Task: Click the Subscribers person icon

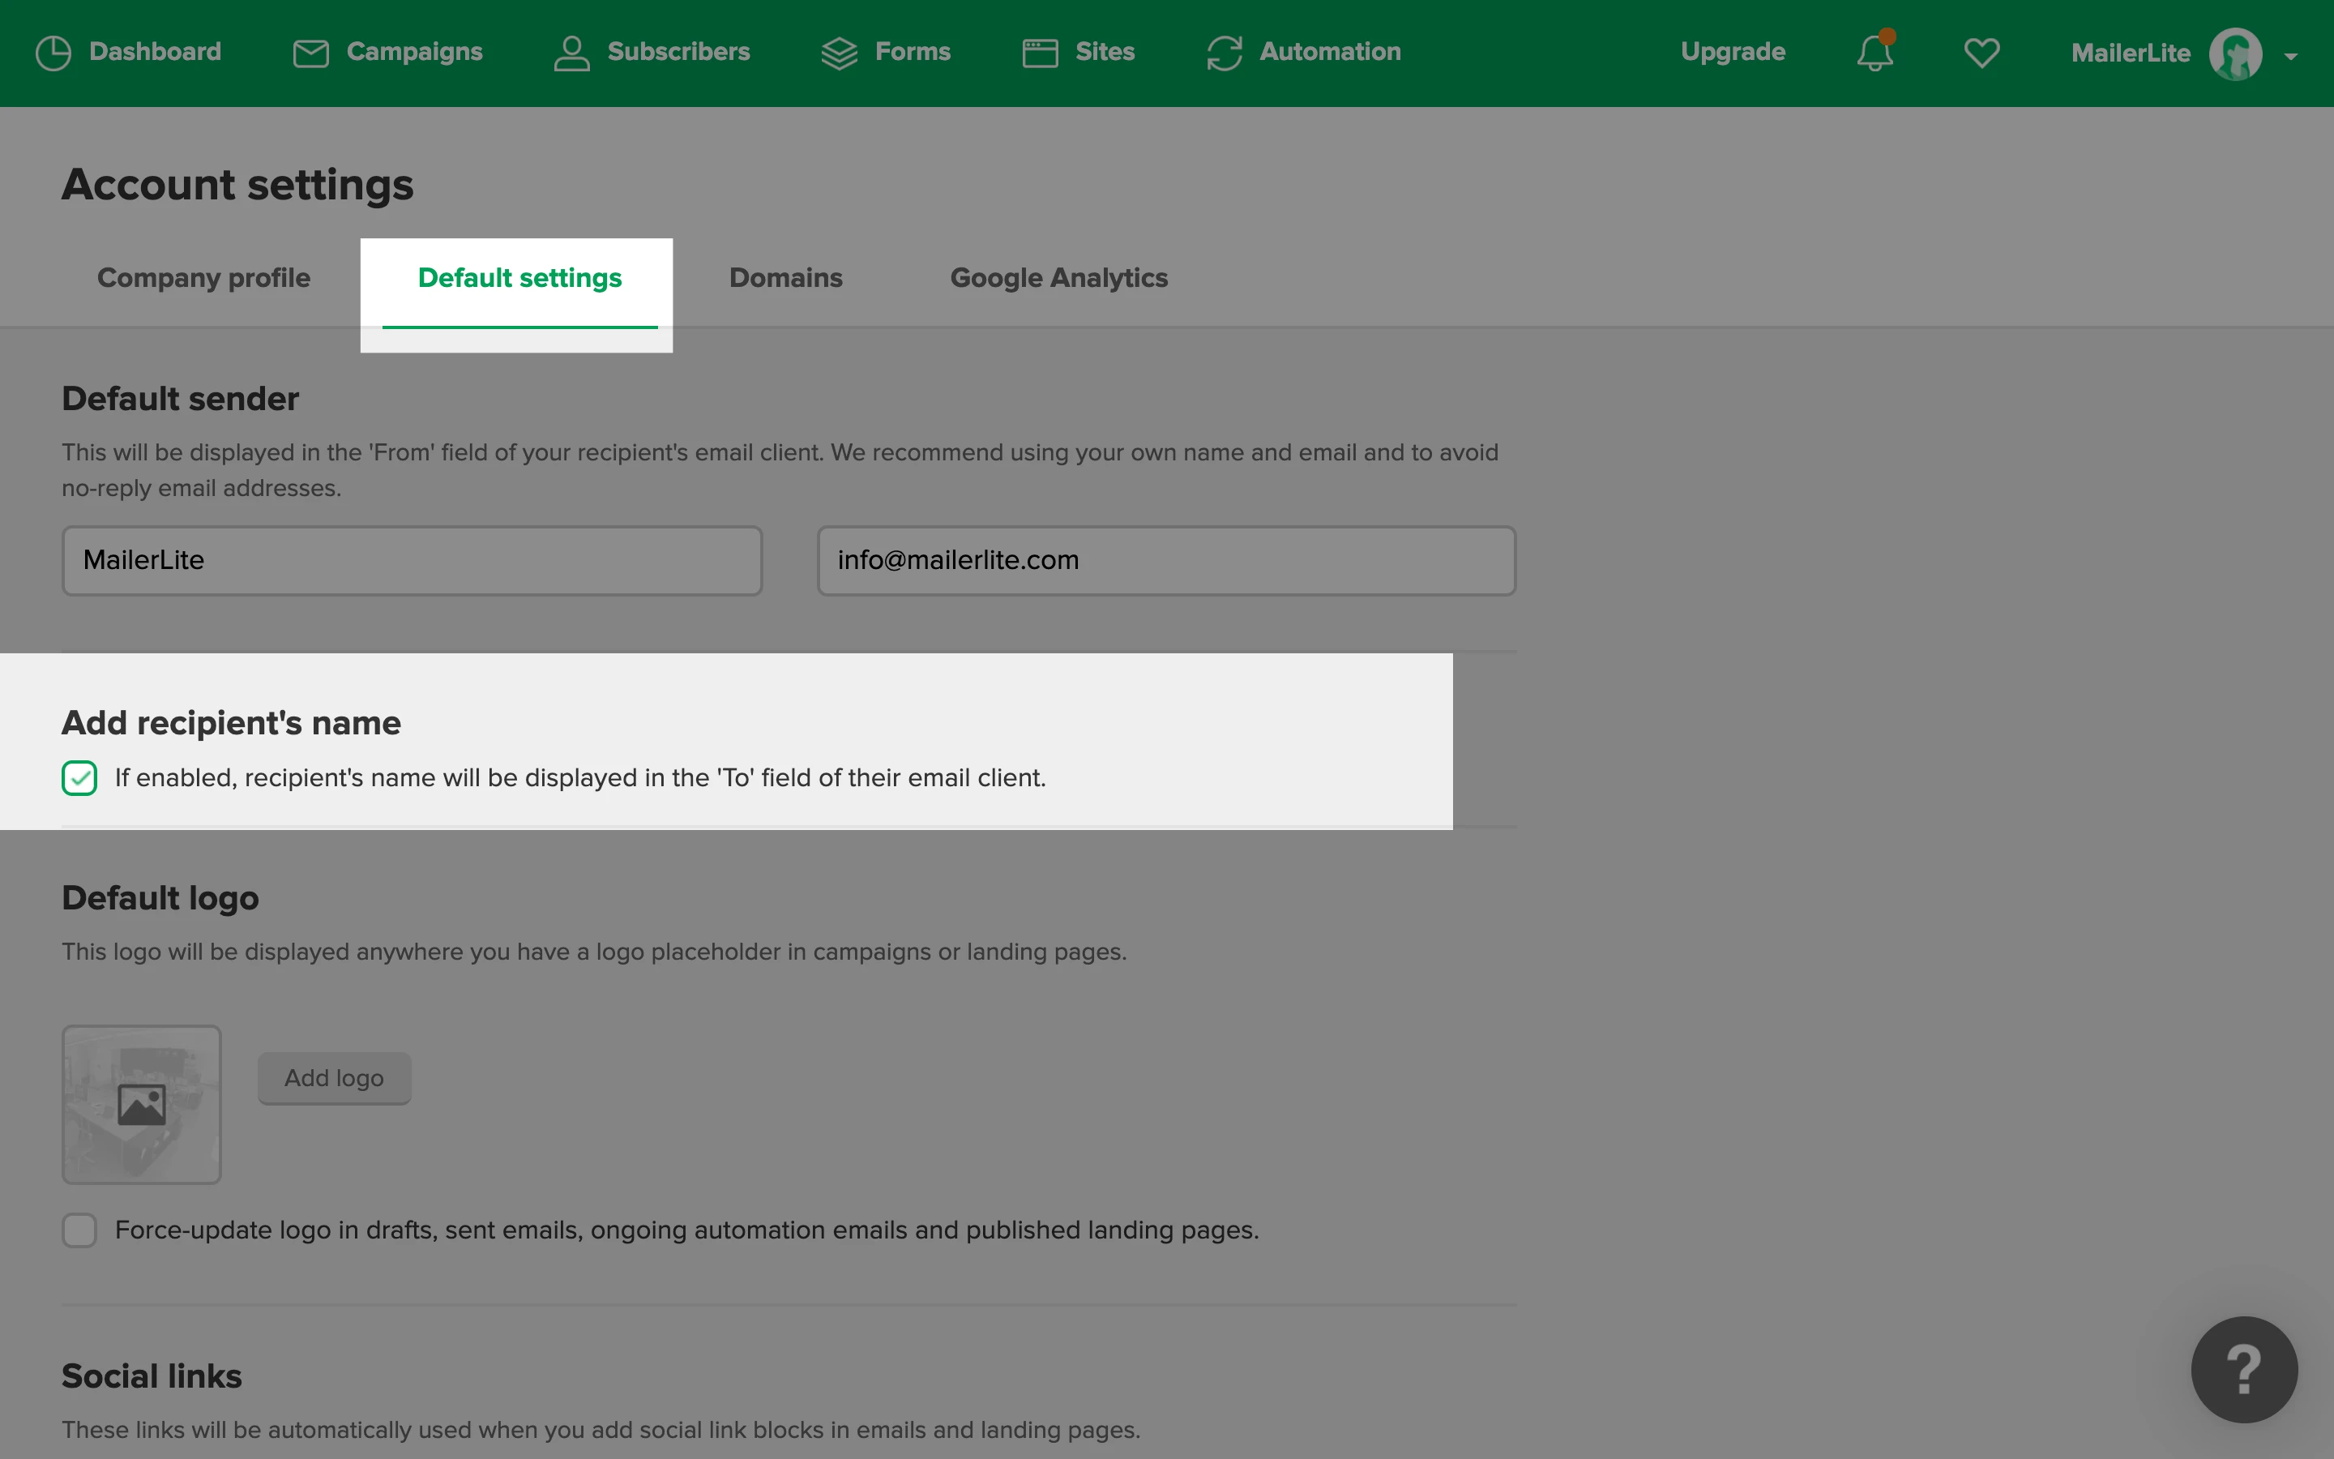Action: coord(571,53)
